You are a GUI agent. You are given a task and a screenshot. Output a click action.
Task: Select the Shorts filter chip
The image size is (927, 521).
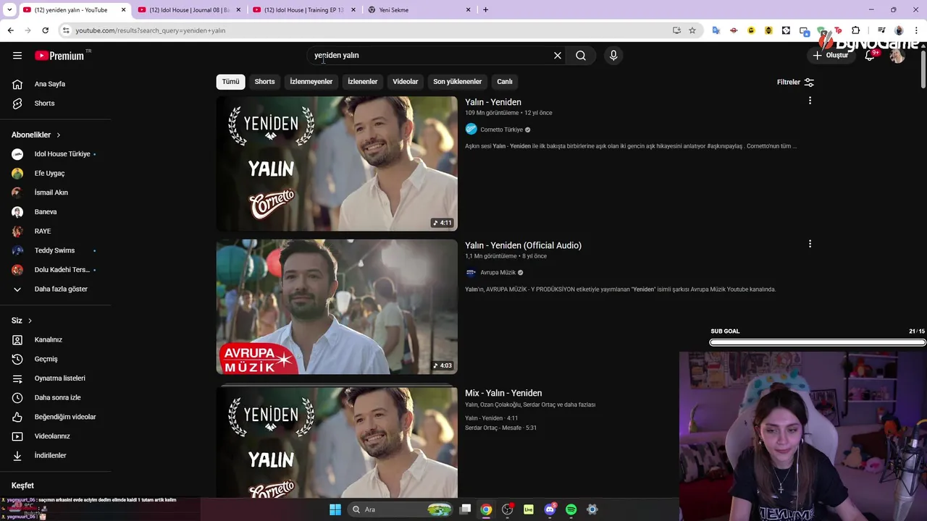tap(264, 82)
